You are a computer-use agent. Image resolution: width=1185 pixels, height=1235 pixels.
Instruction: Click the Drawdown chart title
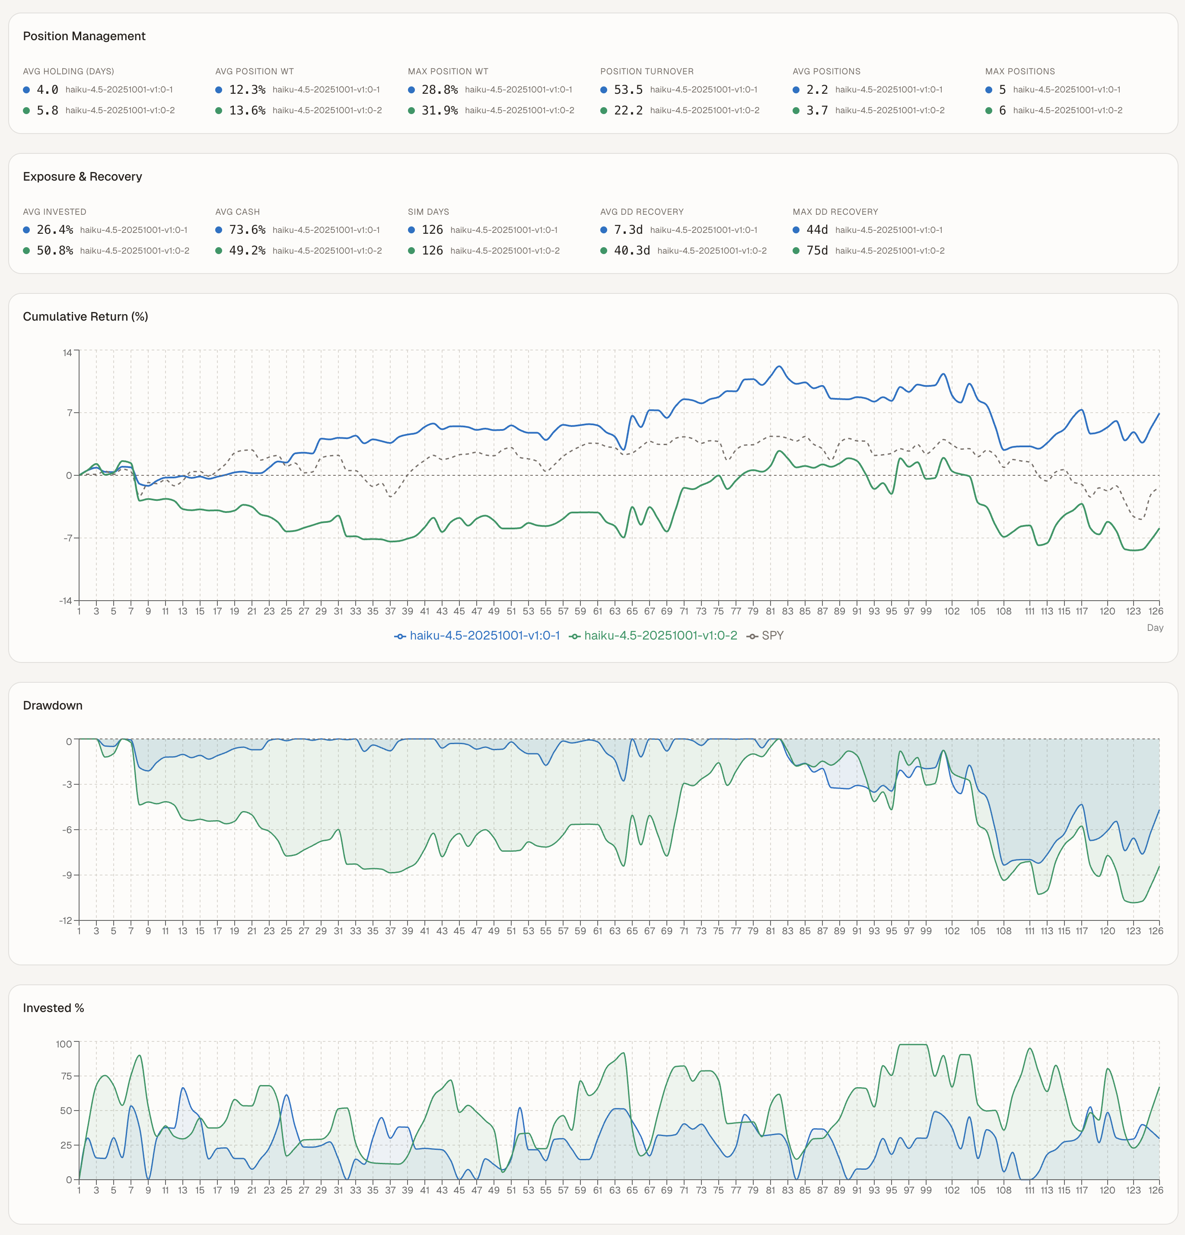[52, 705]
